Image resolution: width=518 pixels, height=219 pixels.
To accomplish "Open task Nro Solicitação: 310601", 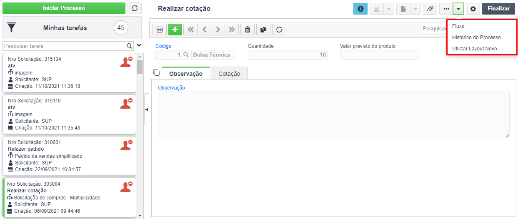I will (x=69, y=156).
